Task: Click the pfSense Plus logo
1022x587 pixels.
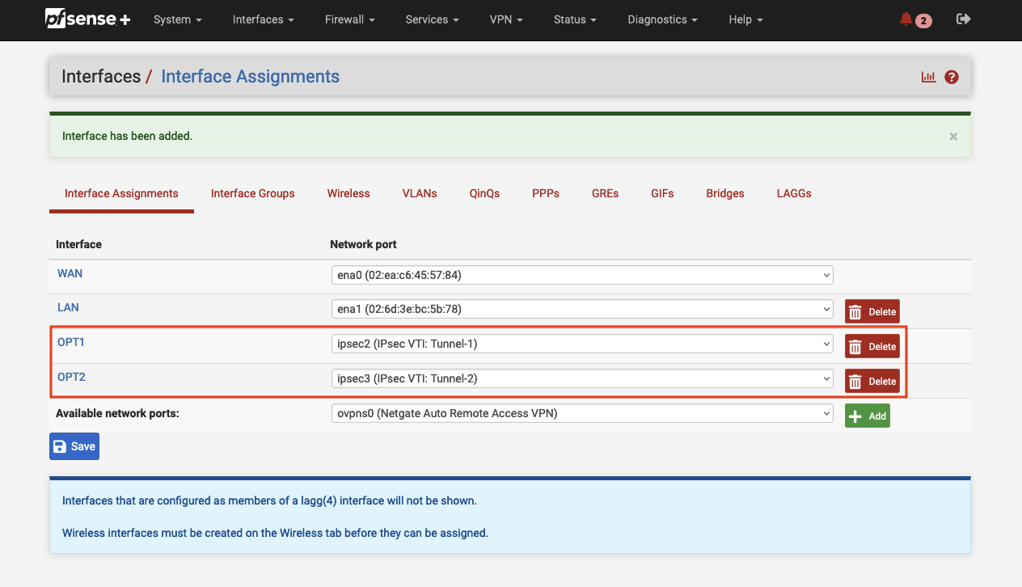Action: (x=87, y=19)
